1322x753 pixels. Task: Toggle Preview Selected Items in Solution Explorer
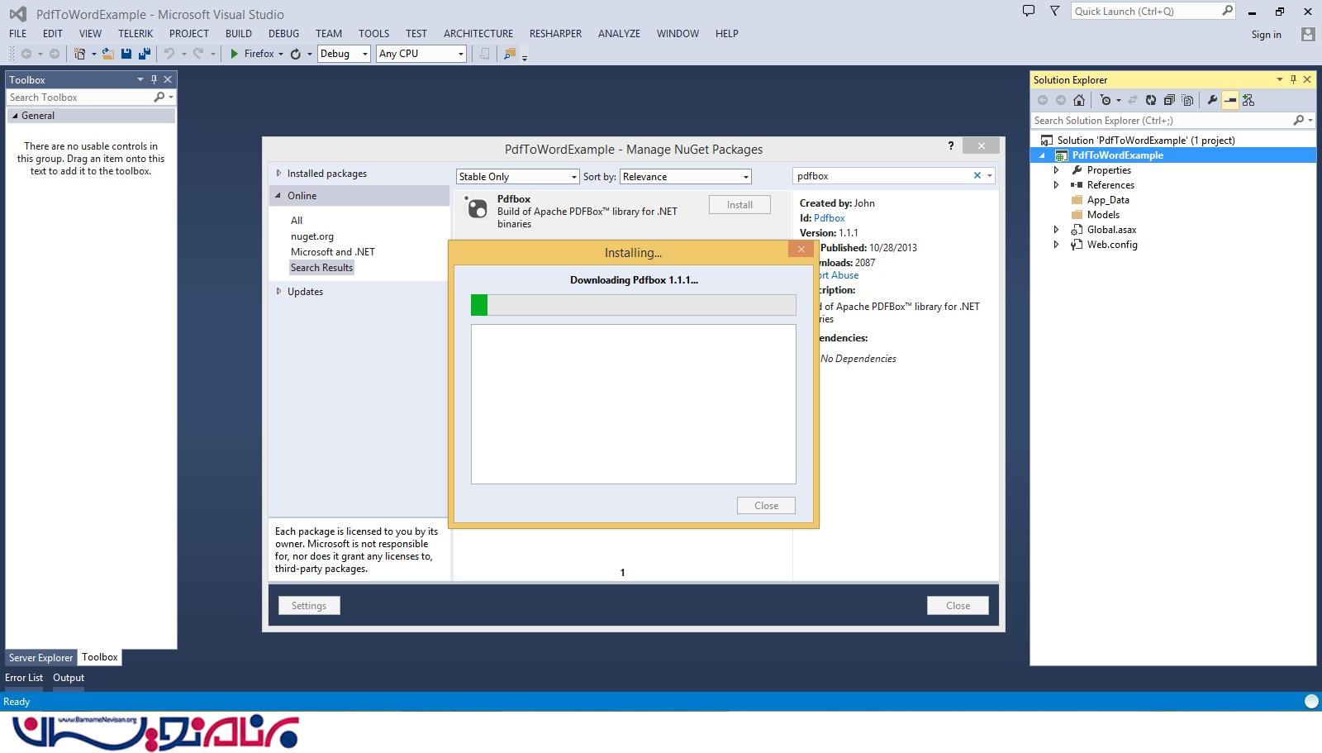1230,100
